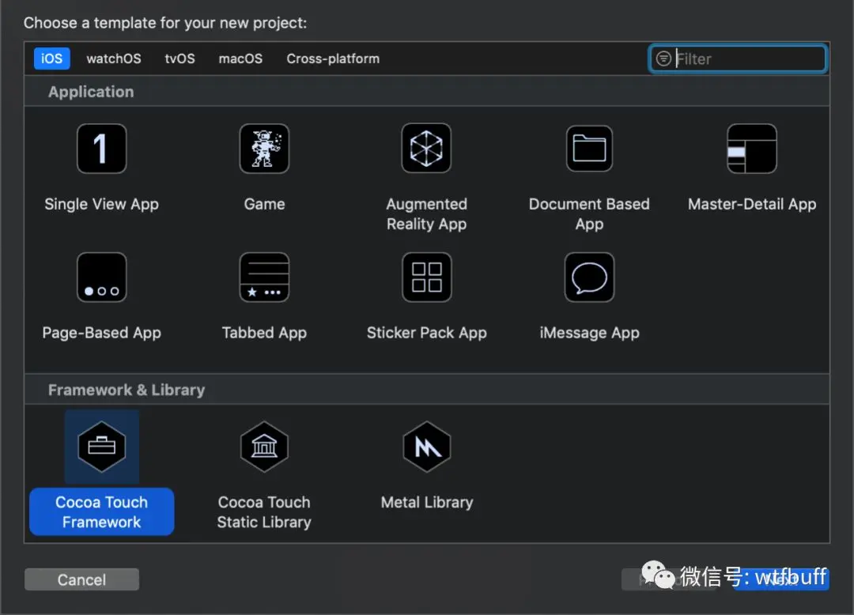Viewport: 854px width, 615px height.
Task: Select the Page-Based App dots icon
Action: [101, 277]
